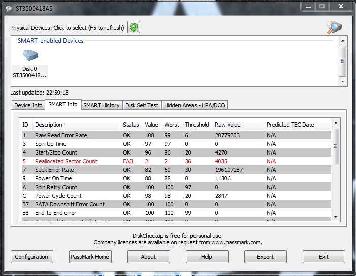Click up arrow of device list scrollbar
Screen dimensions: 356x276
343,41
